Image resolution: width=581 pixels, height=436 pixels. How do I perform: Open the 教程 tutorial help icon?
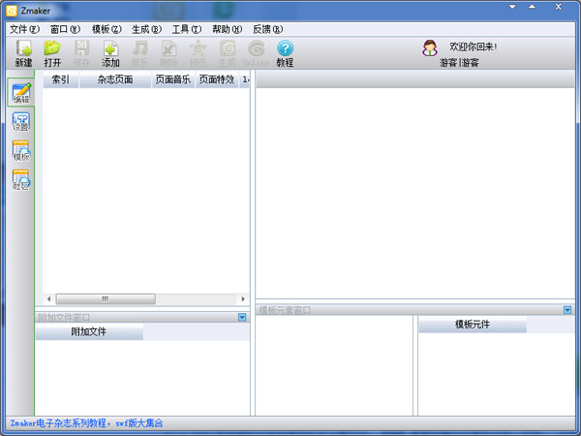[x=285, y=53]
